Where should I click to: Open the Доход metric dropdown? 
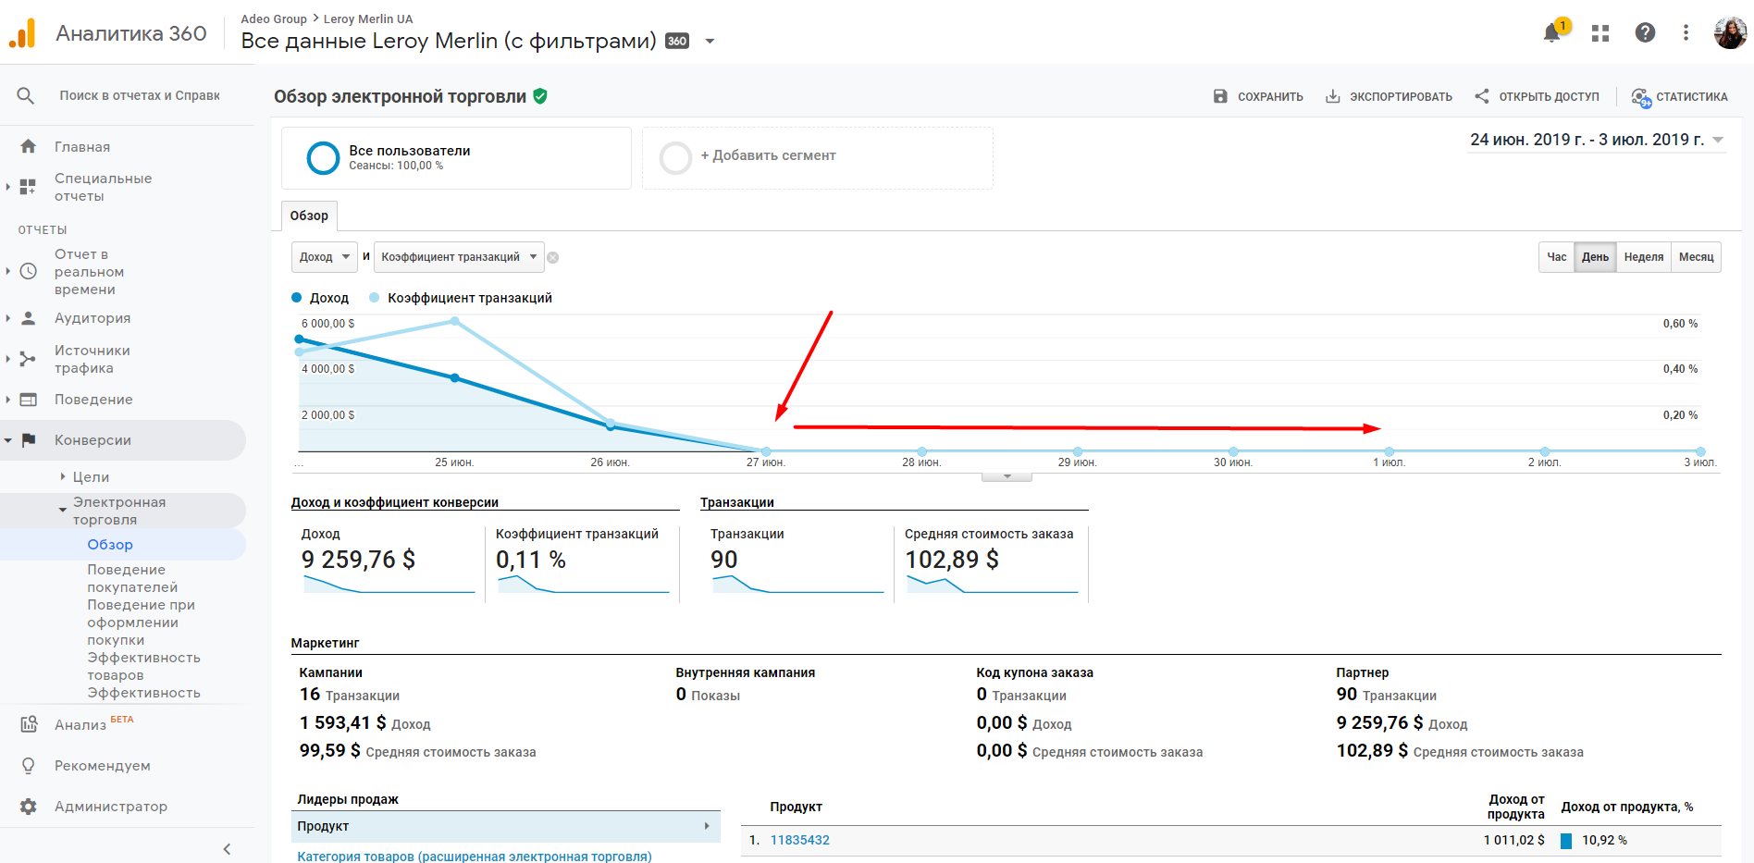(x=325, y=257)
